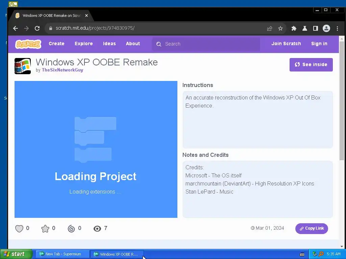346x259 pixels.
Task: Open the Explore menu item
Action: click(84, 44)
